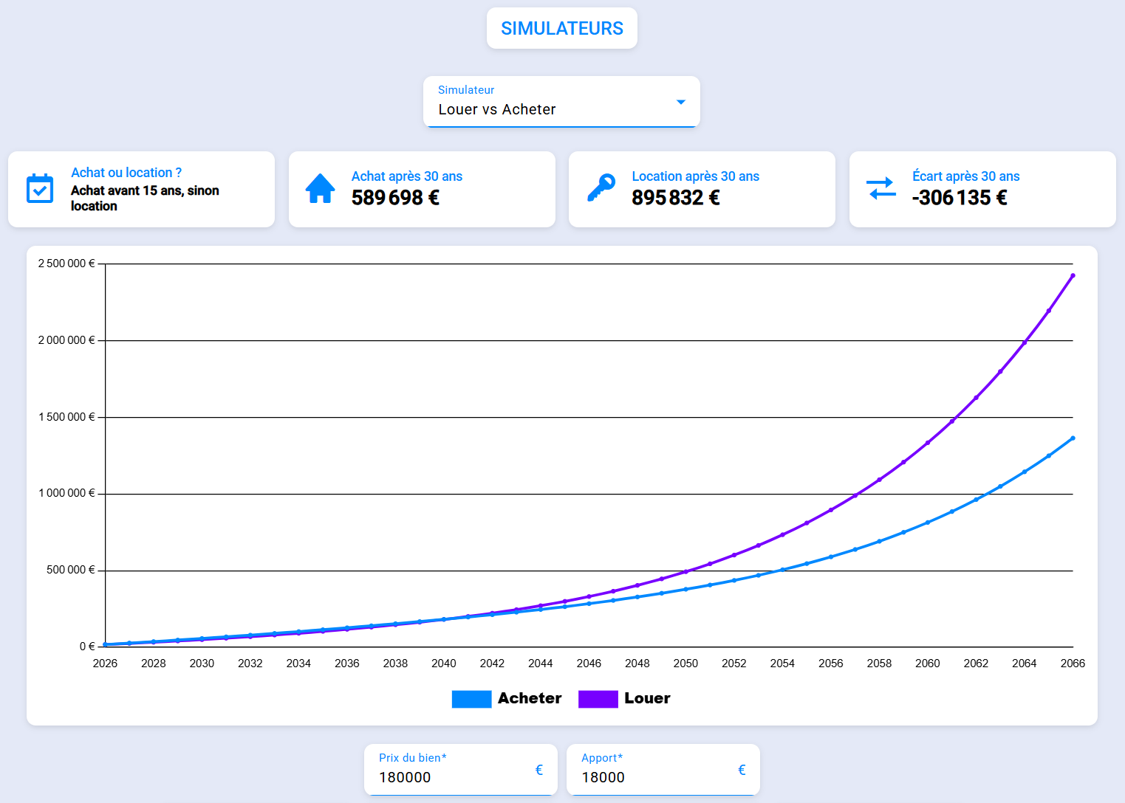Click the SIMULATEURS header button
This screenshot has height=803, width=1125.
[562, 28]
